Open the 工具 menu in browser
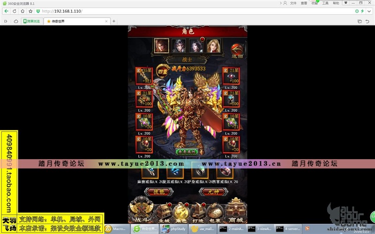375x234 pixels. (x=325, y=3)
